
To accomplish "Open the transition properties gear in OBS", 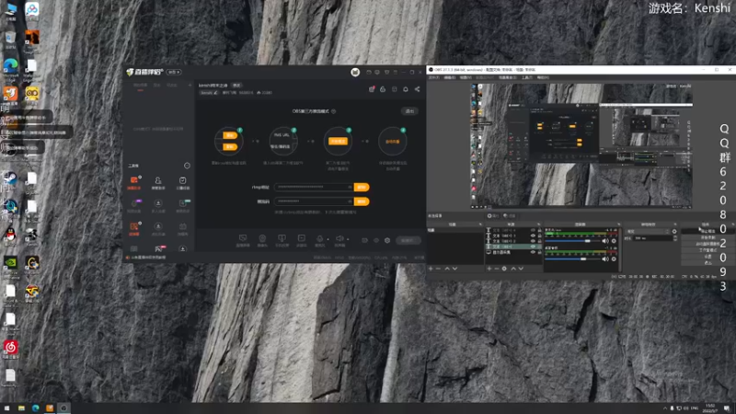I will coord(674,232).
